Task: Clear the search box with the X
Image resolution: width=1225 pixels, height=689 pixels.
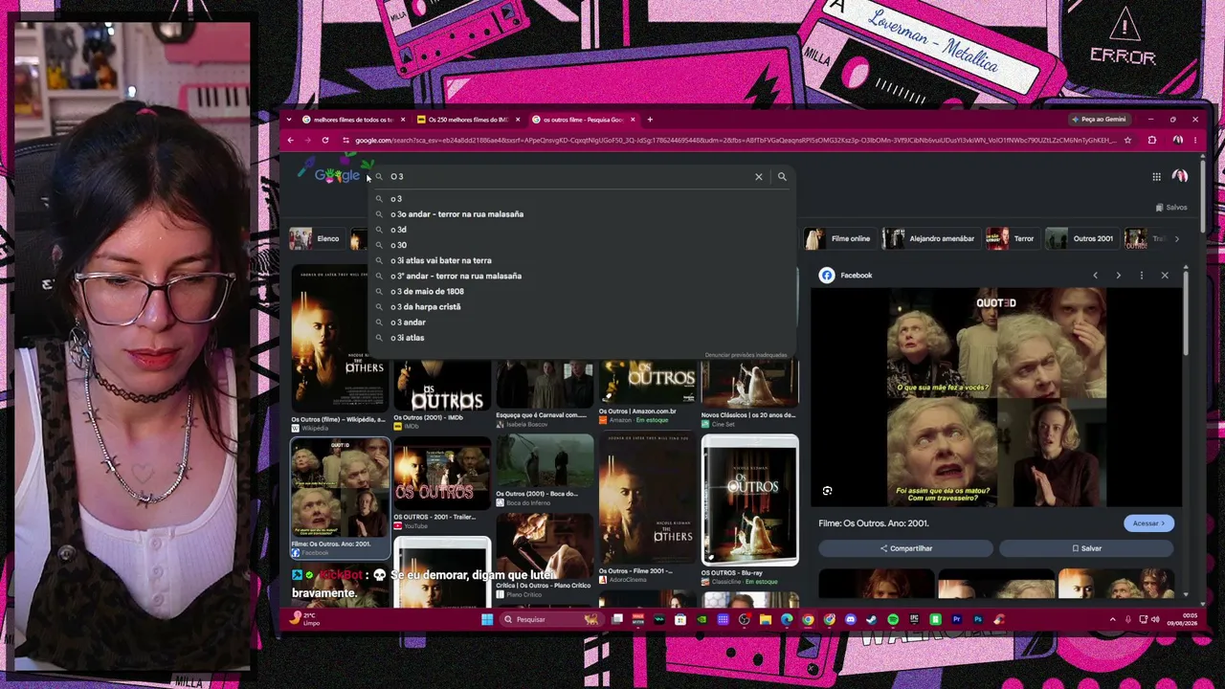Action: pyautogui.click(x=759, y=176)
